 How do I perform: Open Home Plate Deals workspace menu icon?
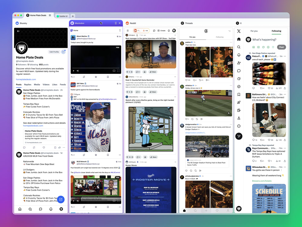[x=50, y=15]
